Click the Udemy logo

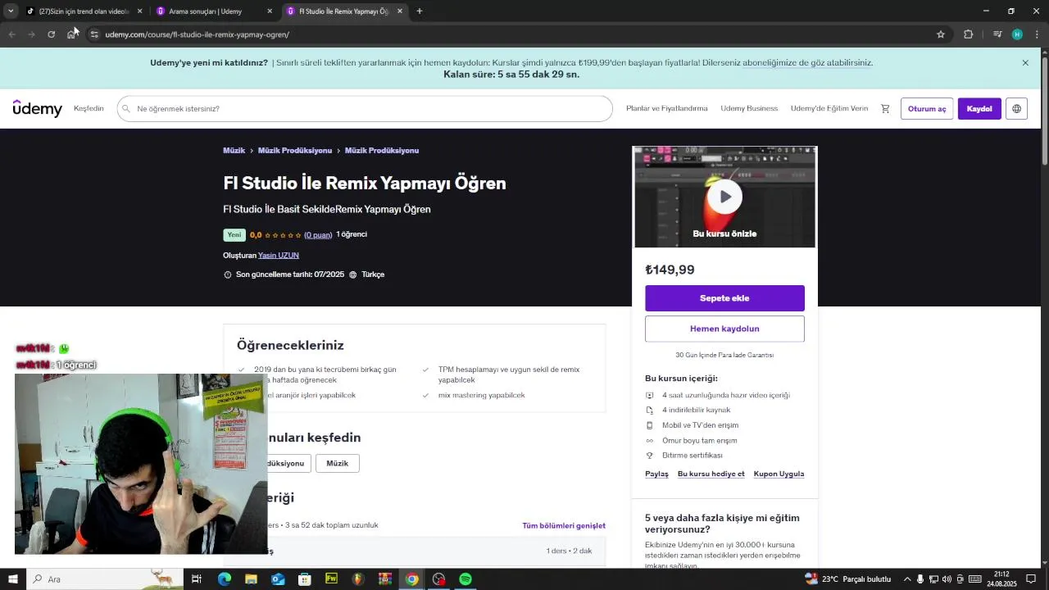(38, 108)
